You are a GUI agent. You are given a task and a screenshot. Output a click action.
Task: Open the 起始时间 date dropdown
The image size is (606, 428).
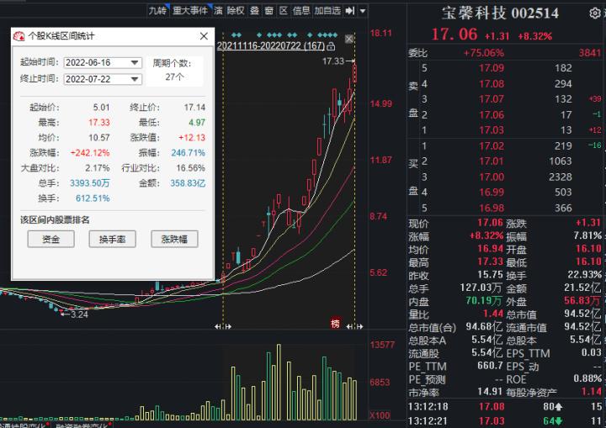134,62
